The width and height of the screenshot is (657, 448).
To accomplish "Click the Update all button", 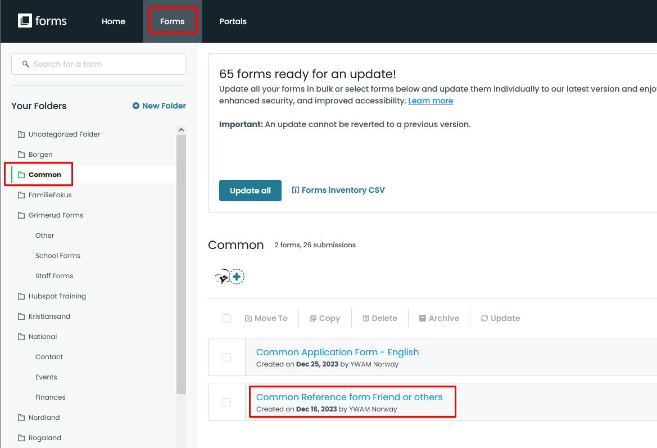I will 250,191.
